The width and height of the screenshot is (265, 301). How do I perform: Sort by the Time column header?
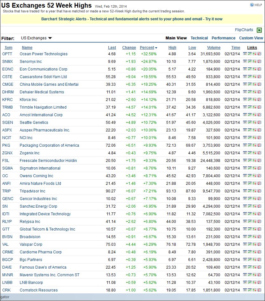tap(235, 48)
